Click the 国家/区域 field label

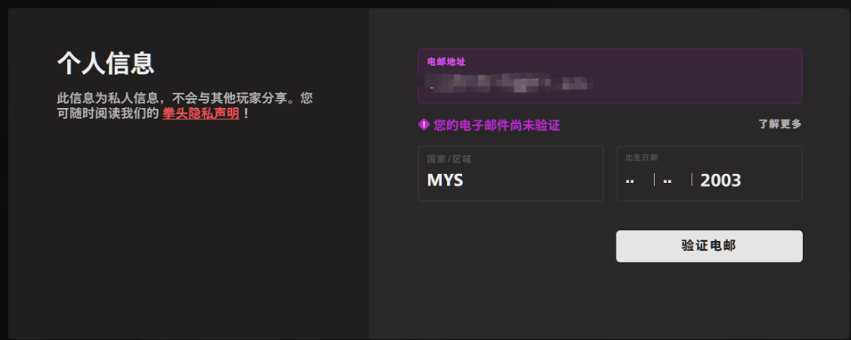tap(450, 160)
